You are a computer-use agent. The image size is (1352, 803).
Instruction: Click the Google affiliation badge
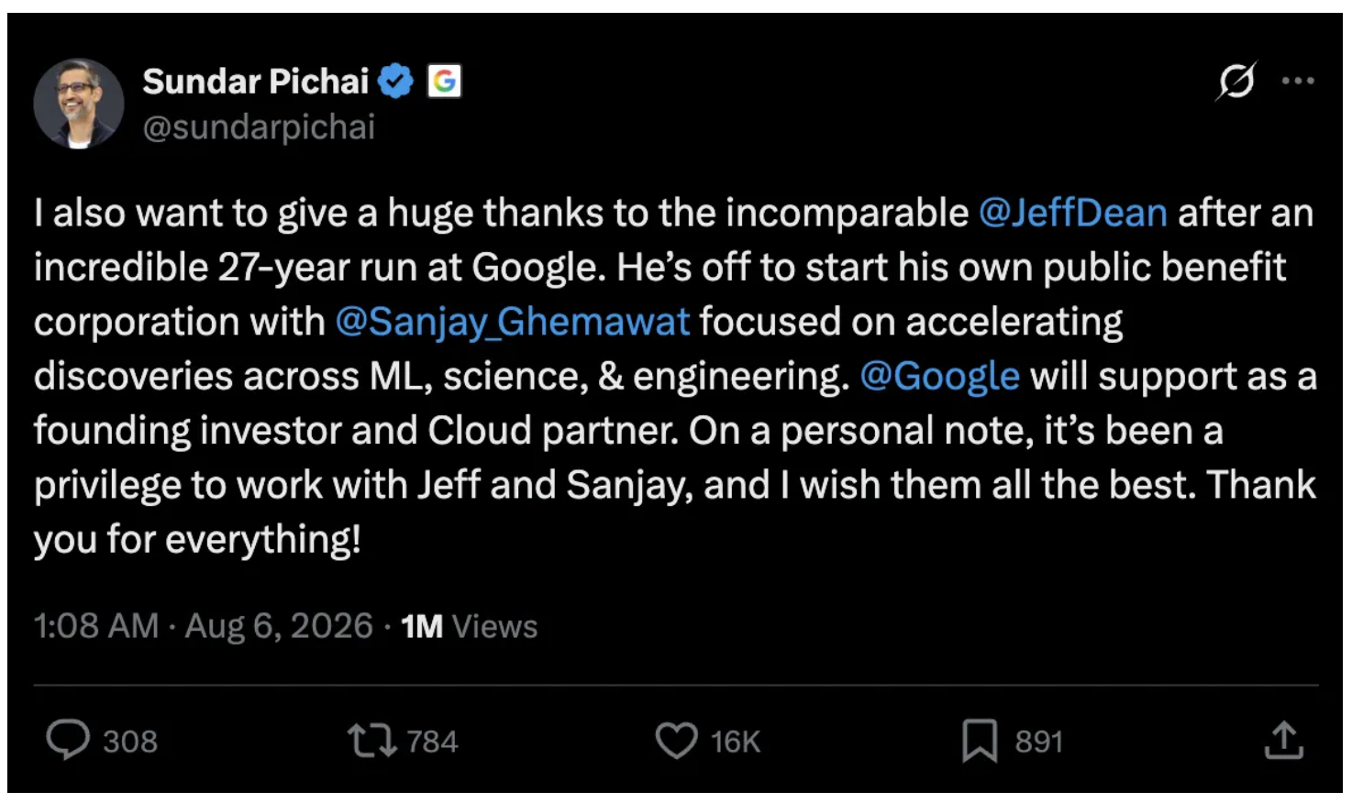pos(444,82)
